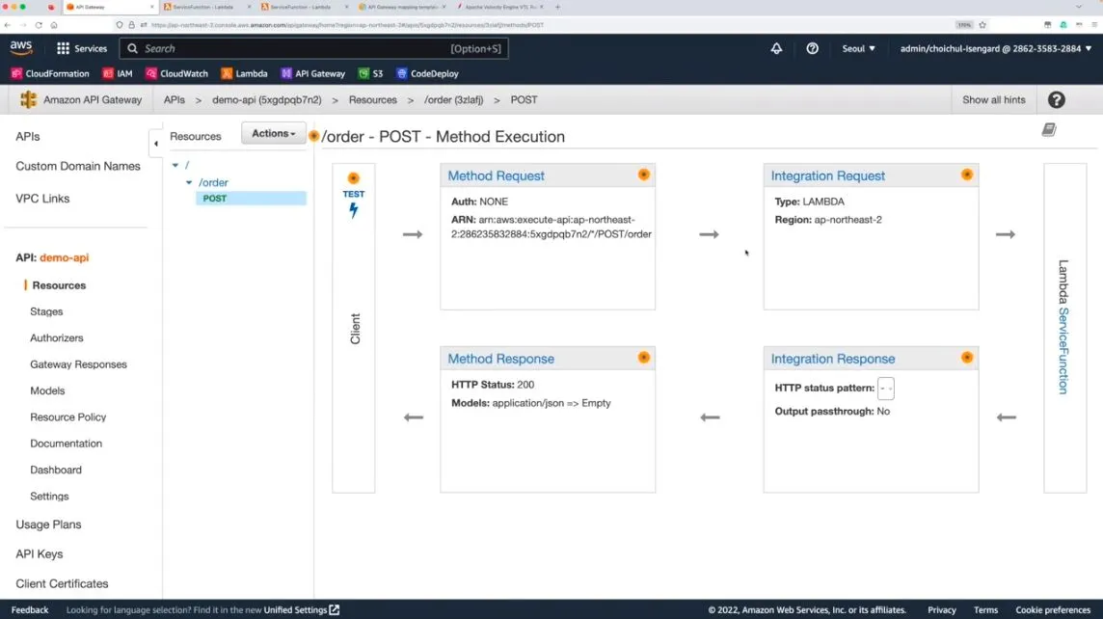Viewport: 1103px width, 619px height.
Task: Open the Lambda shortcut in favorites bar
Action: 244,73
